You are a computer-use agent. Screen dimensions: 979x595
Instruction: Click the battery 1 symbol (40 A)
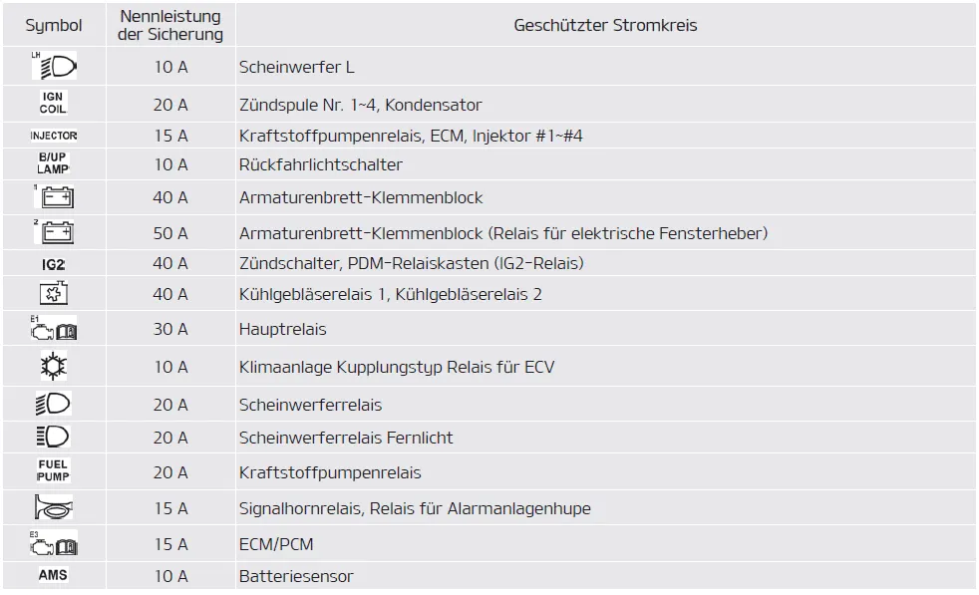point(54,196)
